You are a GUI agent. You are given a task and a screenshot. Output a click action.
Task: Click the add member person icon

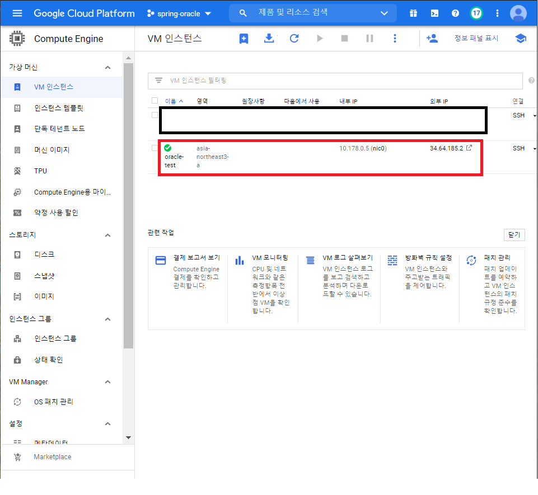[432, 38]
